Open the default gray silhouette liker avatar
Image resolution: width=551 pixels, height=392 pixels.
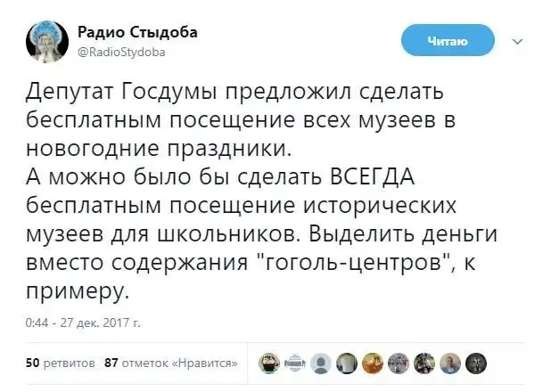point(322,363)
